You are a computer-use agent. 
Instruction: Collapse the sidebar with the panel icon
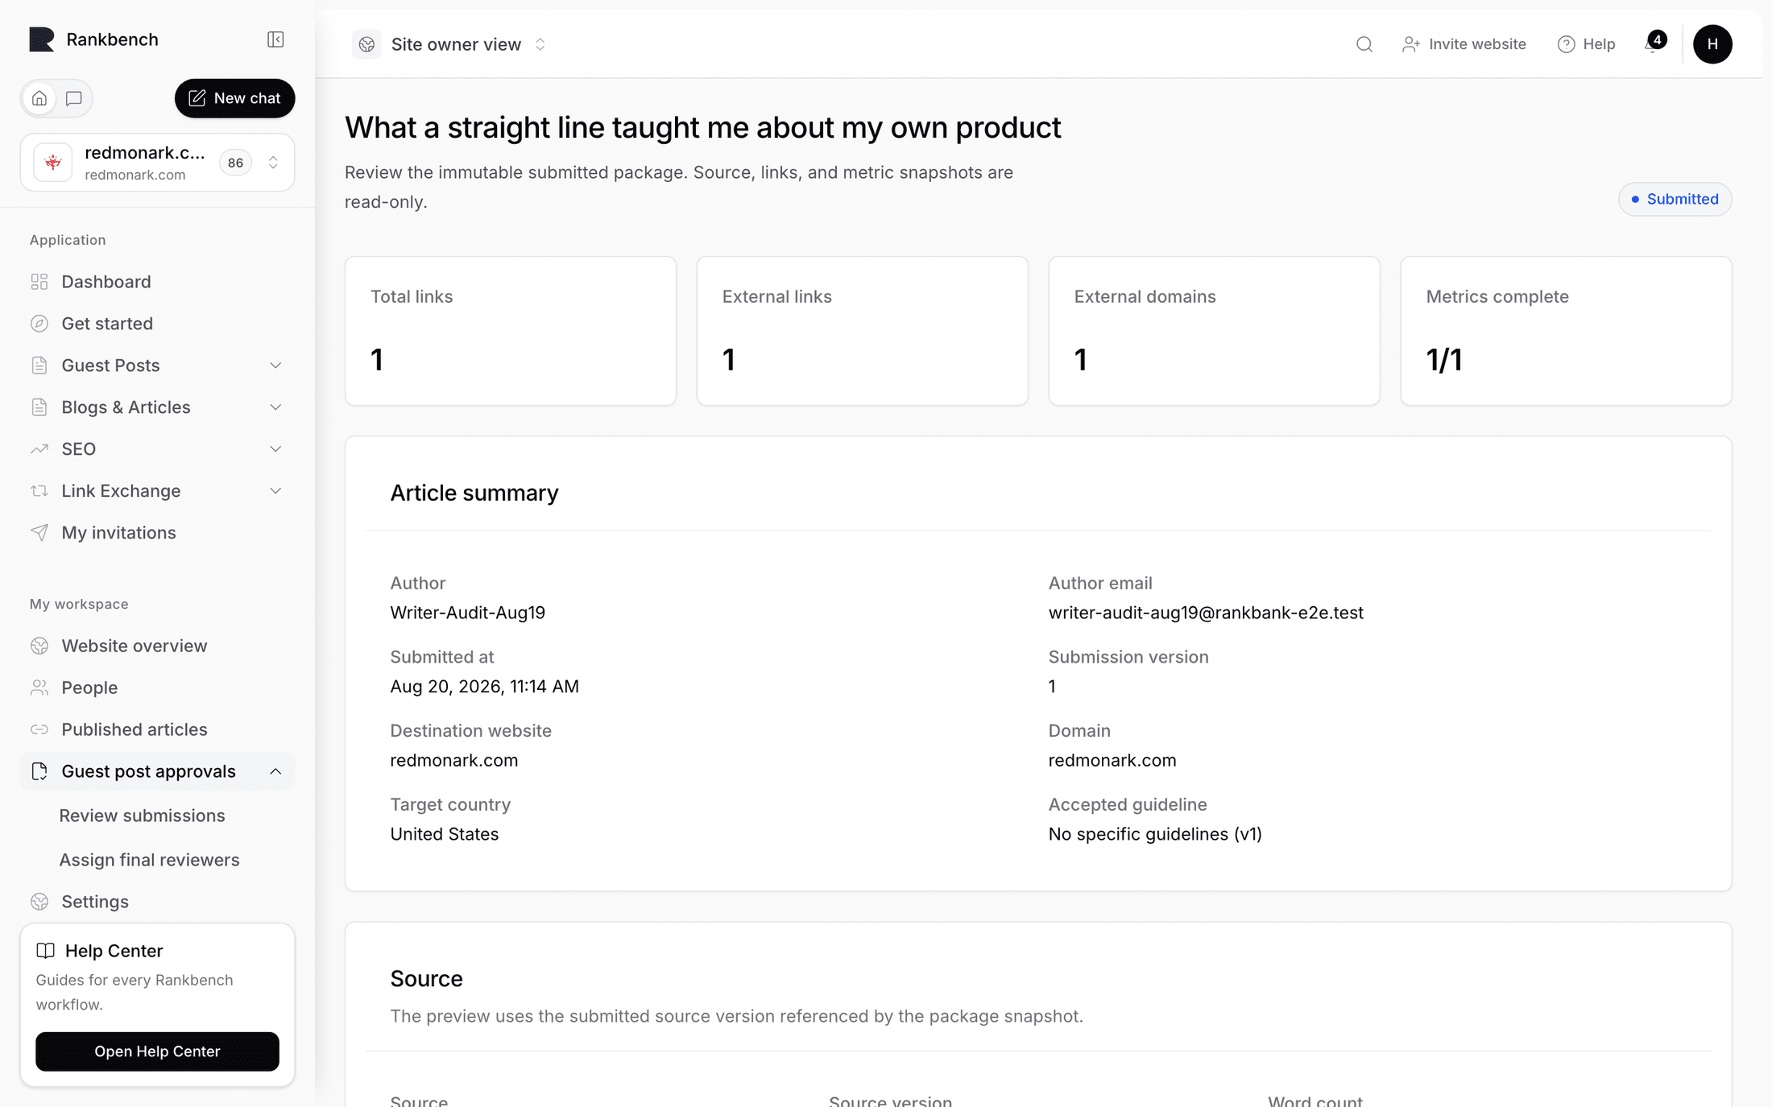275,39
